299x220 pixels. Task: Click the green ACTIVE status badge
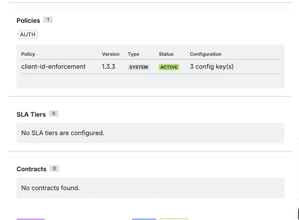pos(169,67)
